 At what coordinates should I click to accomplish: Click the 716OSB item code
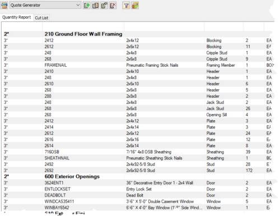coord(52,152)
